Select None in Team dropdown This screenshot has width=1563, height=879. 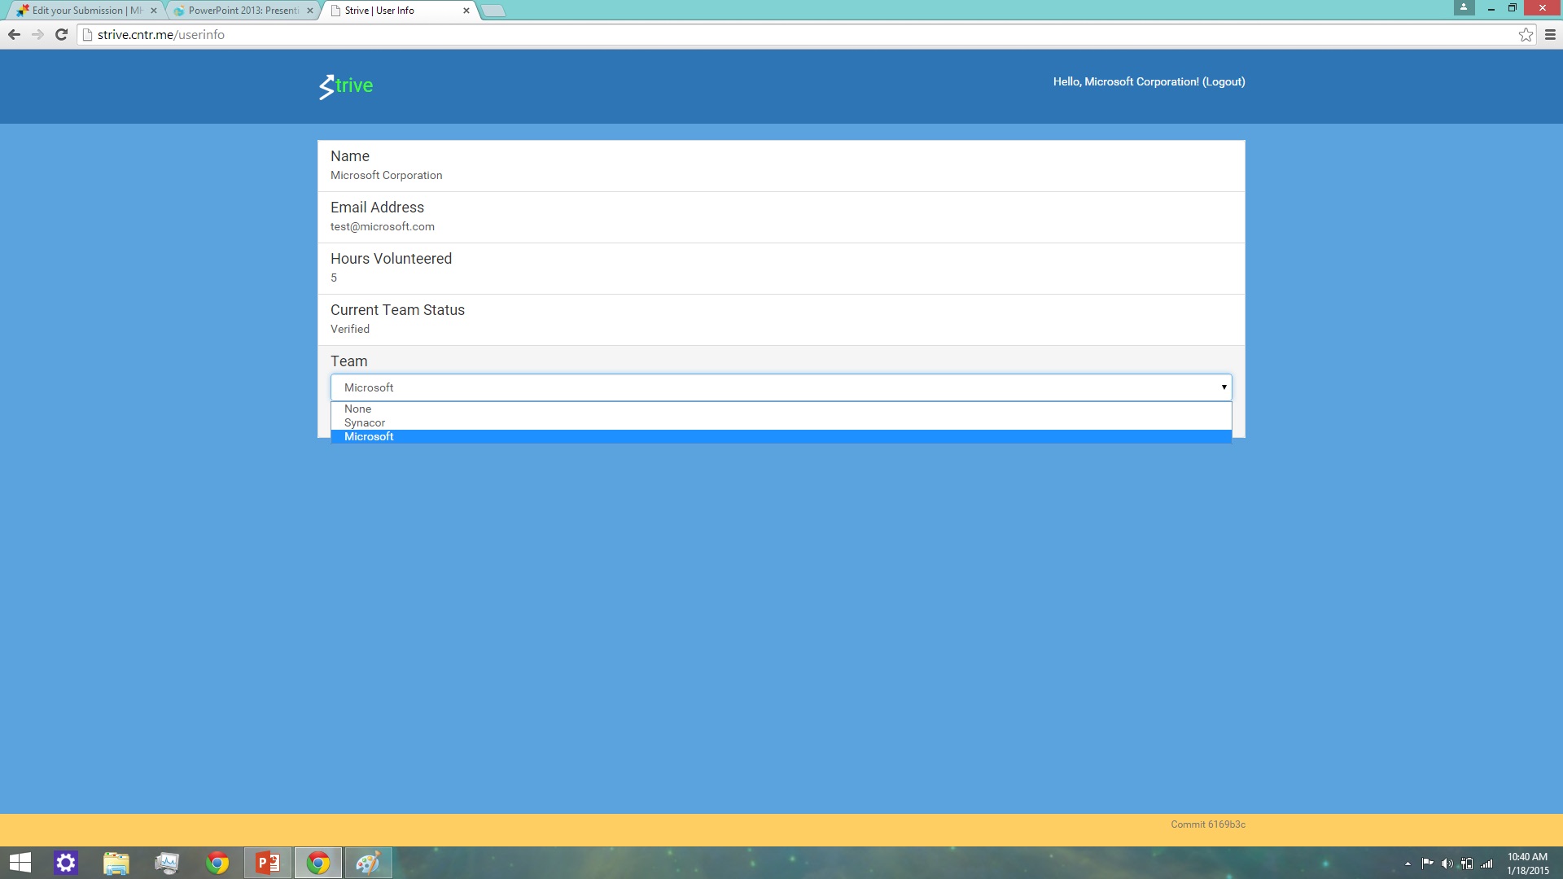point(357,409)
